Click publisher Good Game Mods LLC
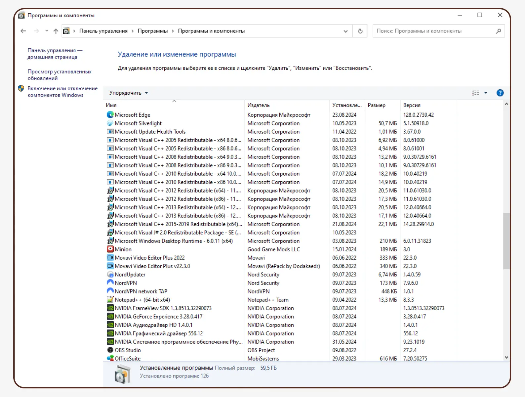Viewport: 525px width, 397px height. point(274,249)
